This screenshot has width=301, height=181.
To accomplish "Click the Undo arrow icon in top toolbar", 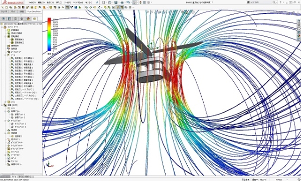I will pos(128,2).
